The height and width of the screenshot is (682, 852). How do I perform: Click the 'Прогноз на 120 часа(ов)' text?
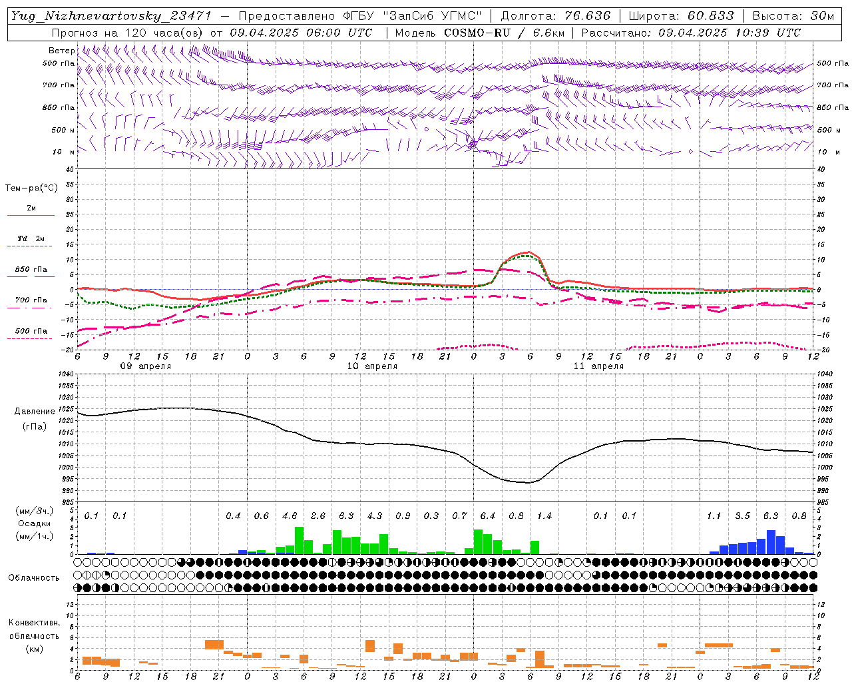[x=128, y=33]
